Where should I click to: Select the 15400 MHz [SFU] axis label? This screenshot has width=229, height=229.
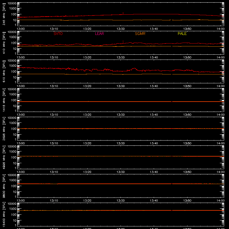pos(4,214)
